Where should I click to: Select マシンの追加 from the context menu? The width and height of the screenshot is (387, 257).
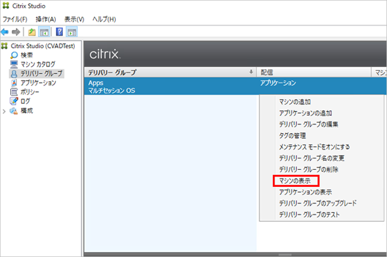[x=295, y=102]
